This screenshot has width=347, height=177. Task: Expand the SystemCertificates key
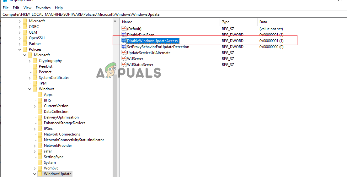pos(30,78)
